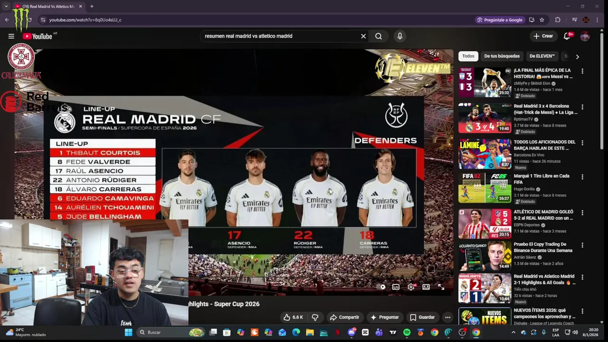This screenshot has height=342, width=608.
Task: Bookmark this page with star
Action: click(542, 20)
